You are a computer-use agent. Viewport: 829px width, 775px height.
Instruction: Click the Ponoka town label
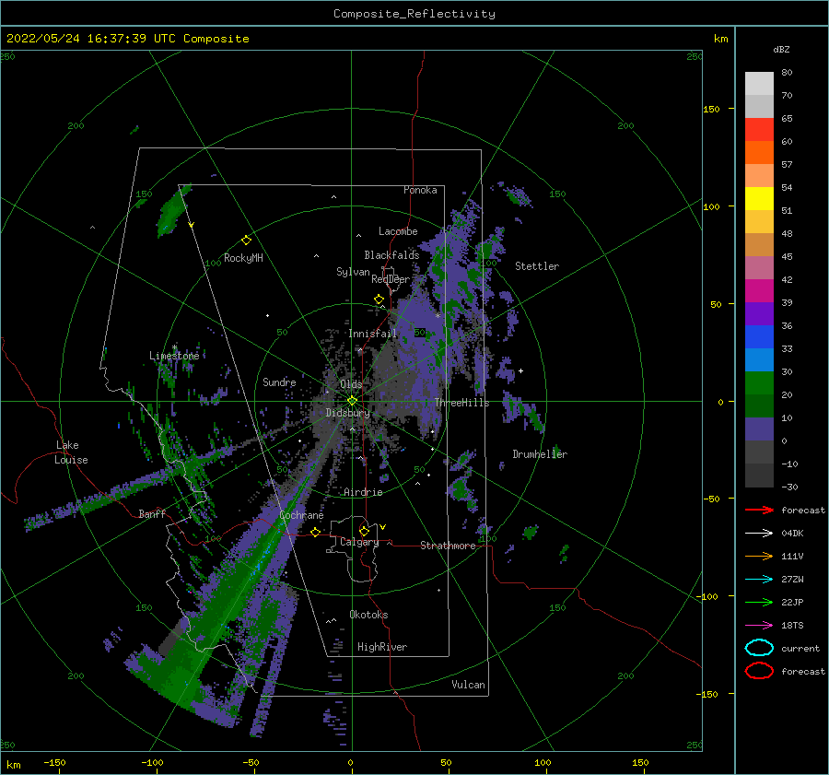coord(420,190)
